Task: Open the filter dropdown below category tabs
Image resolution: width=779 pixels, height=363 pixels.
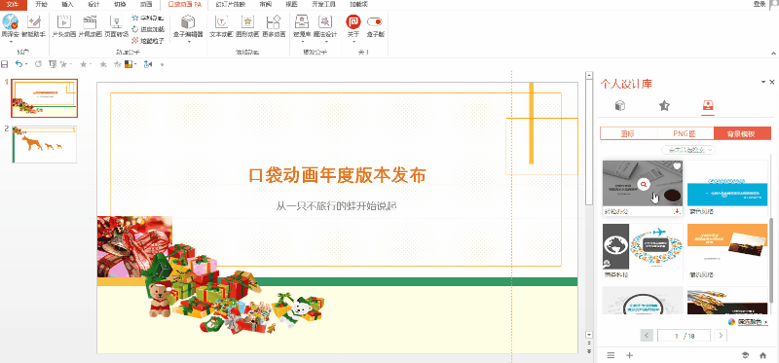Action: click(688, 150)
